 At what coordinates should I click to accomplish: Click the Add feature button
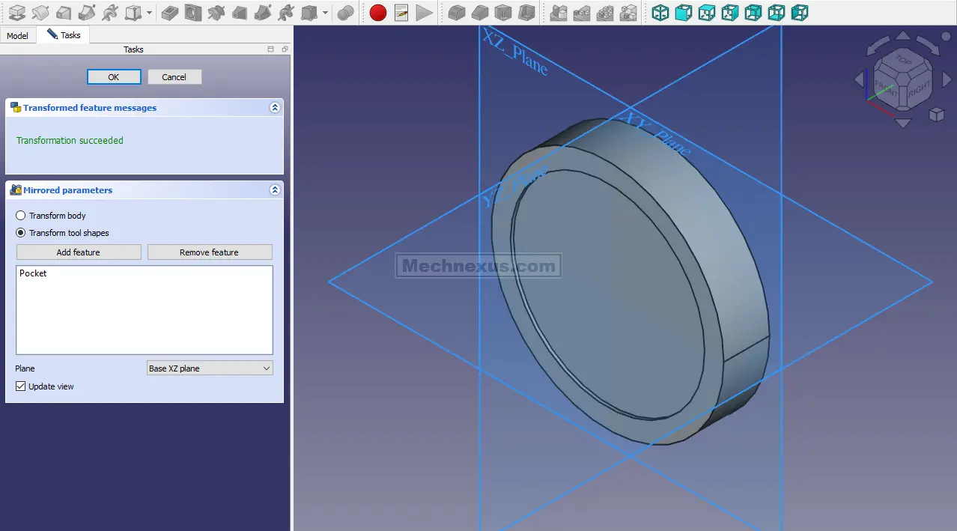coord(79,252)
